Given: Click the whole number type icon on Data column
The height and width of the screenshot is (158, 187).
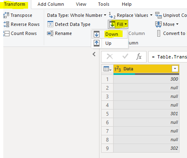Looking at the screenshot, I should point(118,69).
